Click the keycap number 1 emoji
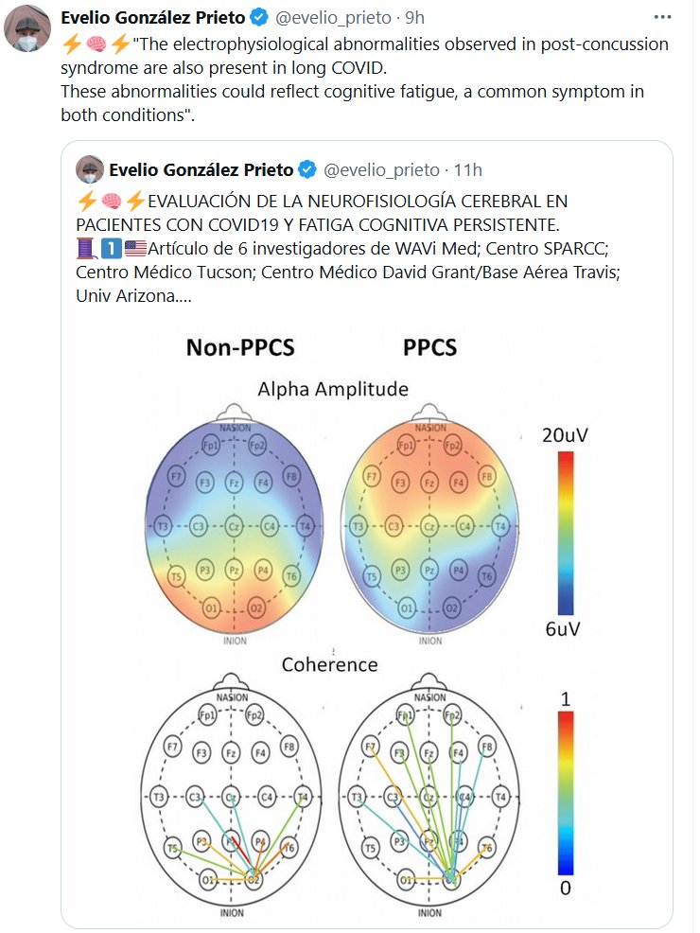This screenshot has height=933, width=700. coord(111,248)
